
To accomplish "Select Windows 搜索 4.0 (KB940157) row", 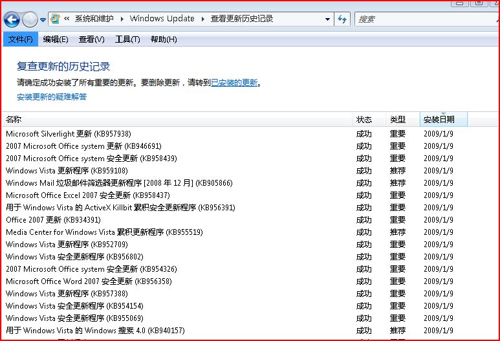I will (x=250, y=330).
